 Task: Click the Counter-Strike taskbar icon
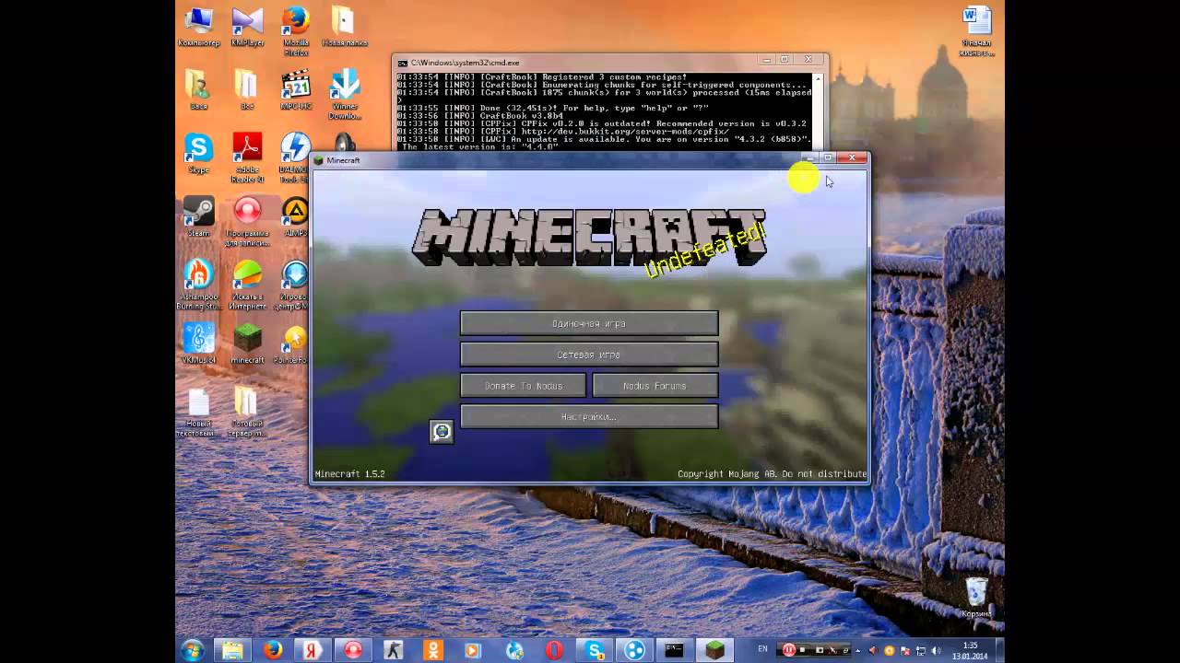pyautogui.click(x=394, y=650)
